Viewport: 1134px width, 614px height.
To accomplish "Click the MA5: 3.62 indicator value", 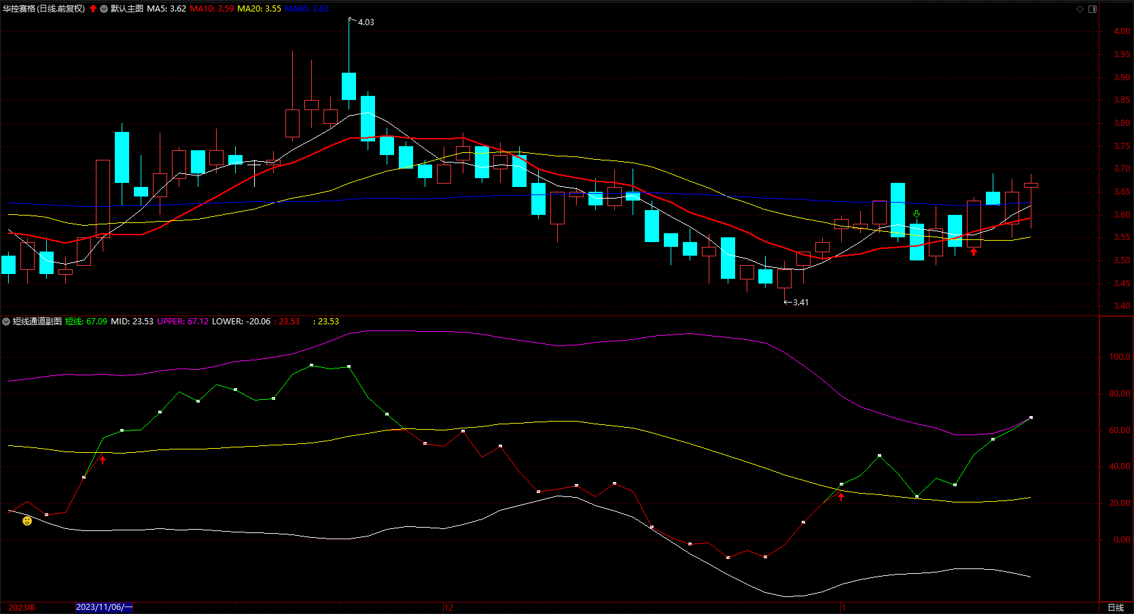I will (x=166, y=9).
